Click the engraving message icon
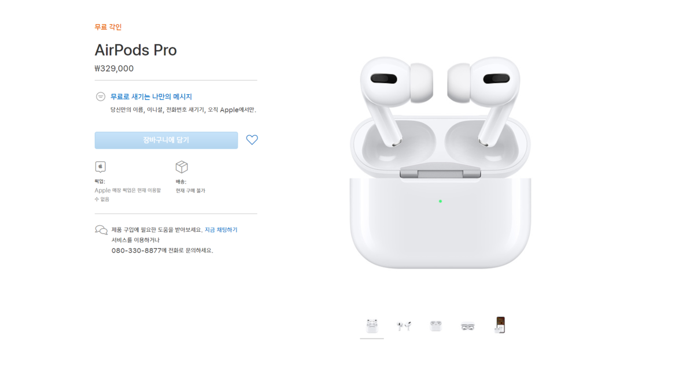This screenshot has width=694, height=372. click(x=101, y=96)
